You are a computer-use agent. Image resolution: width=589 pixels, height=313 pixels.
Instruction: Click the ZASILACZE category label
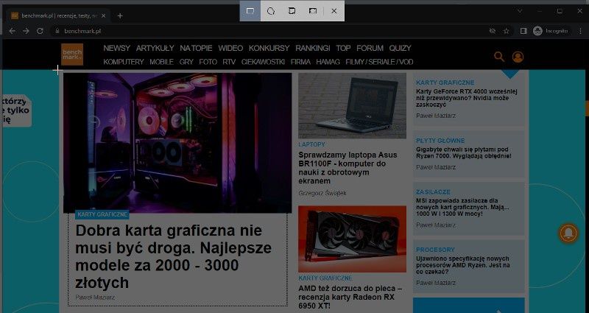click(433, 192)
